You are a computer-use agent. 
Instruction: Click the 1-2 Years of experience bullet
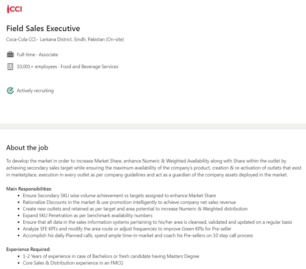click(x=111, y=256)
